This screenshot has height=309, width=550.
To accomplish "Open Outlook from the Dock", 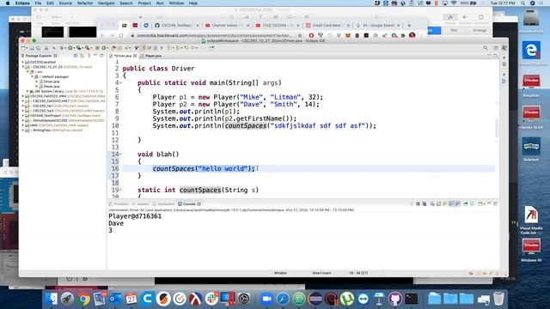I will tap(115, 299).
